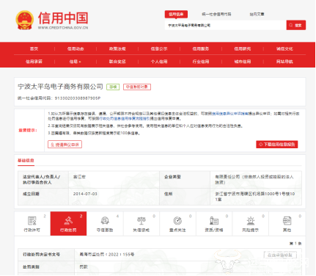Click the 罚款 penalty type value
Viewport: 316px width, 276px height.
point(84,266)
